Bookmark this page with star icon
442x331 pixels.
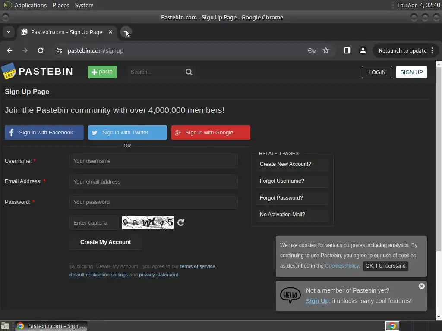(326, 51)
